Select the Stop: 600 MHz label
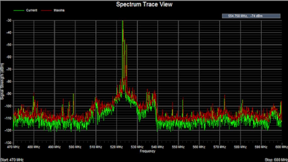Image resolution: width=288 pixels, height=162 pixels. point(276,160)
